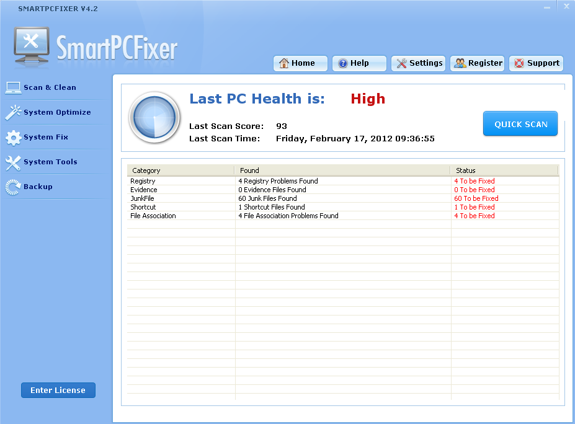
Task: Click the gear icon for System Fix
Action: (13, 138)
